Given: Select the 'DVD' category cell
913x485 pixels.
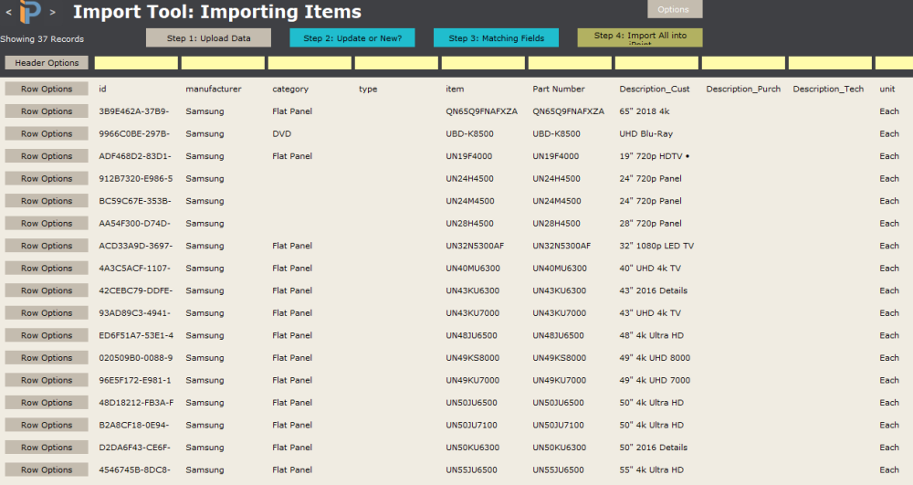Looking at the screenshot, I should (282, 133).
